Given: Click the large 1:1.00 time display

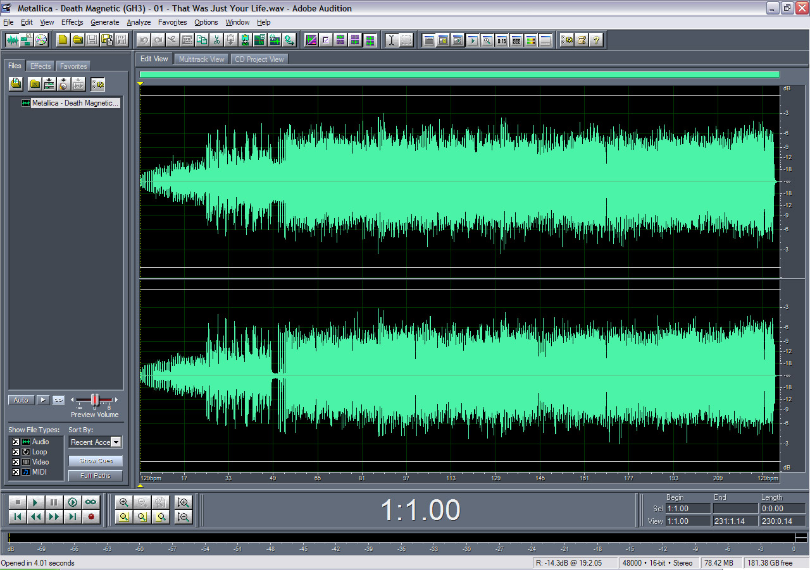Looking at the screenshot, I should tap(420, 510).
